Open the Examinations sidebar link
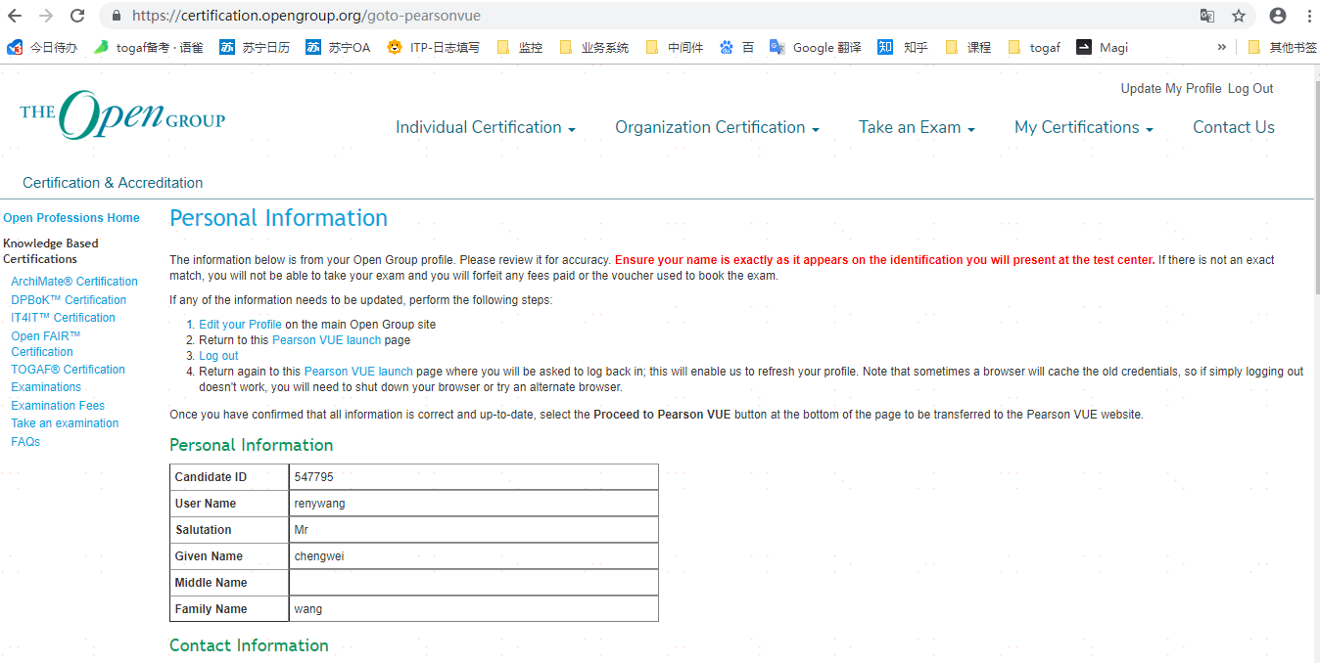1320x663 pixels. [x=46, y=387]
